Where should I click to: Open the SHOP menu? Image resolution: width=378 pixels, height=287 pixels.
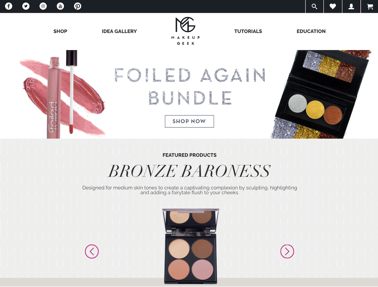click(x=60, y=31)
